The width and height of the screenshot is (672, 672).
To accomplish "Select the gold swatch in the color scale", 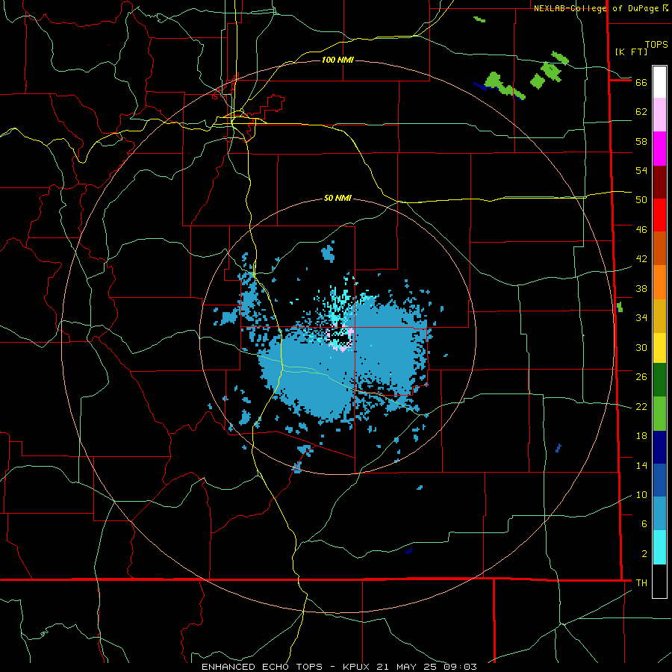I will coord(659,316).
